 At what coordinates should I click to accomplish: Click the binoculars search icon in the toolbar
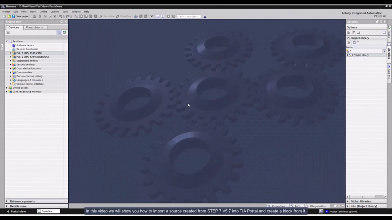[x=205, y=16]
